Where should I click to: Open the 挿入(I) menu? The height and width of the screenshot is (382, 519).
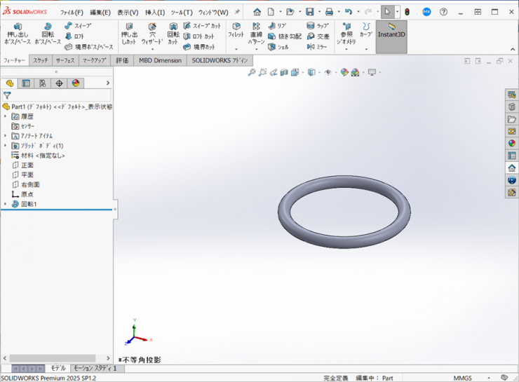click(154, 13)
